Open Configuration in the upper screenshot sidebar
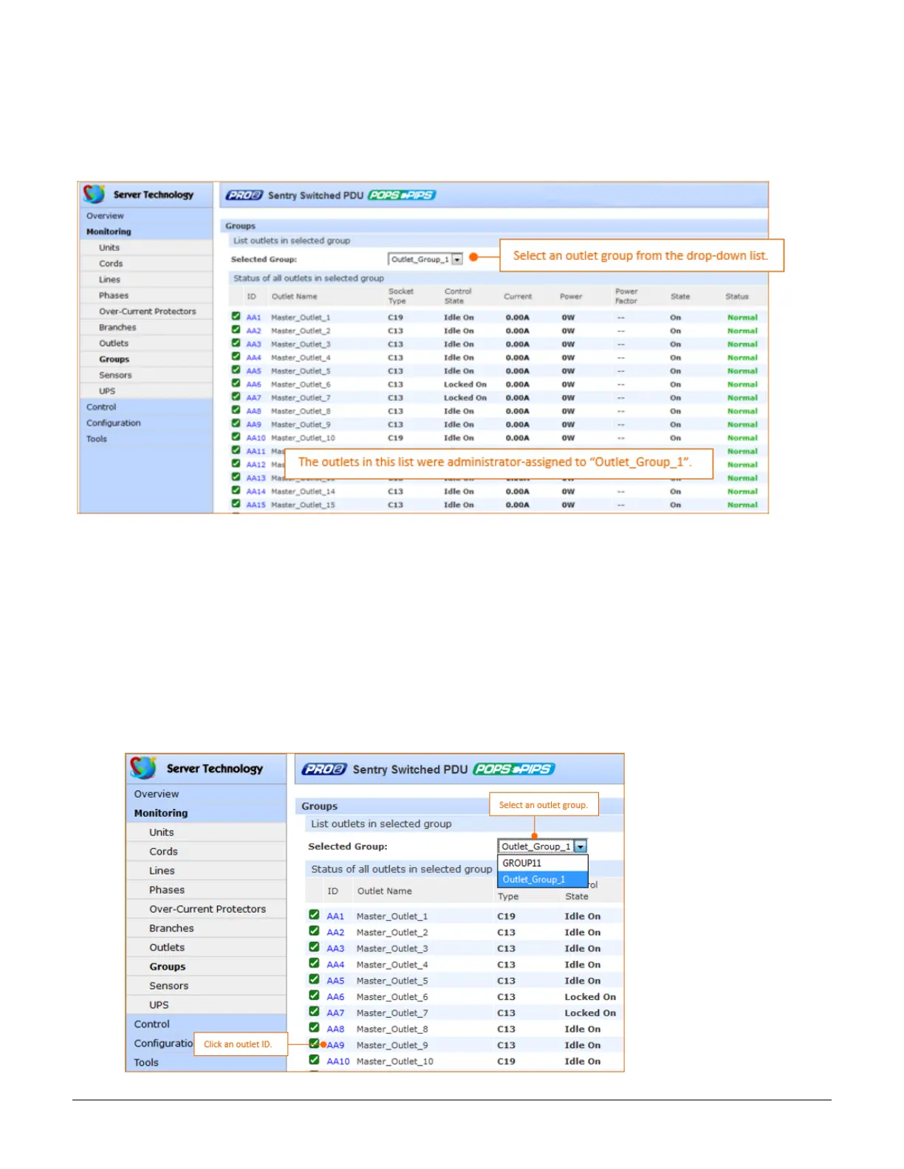 [113, 423]
